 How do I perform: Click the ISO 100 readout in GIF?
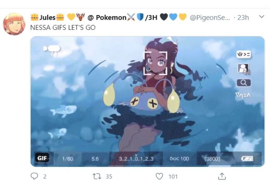point(179,159)
